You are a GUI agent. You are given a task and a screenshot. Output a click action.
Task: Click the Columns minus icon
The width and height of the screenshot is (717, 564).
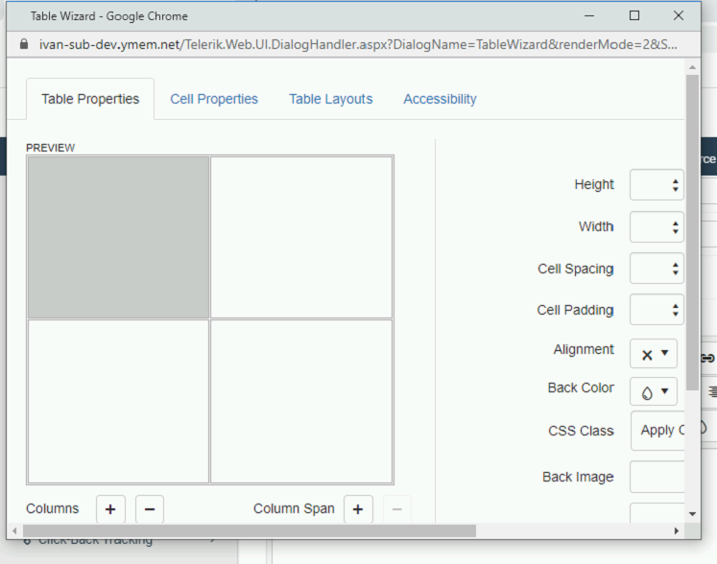coord(150,509)
